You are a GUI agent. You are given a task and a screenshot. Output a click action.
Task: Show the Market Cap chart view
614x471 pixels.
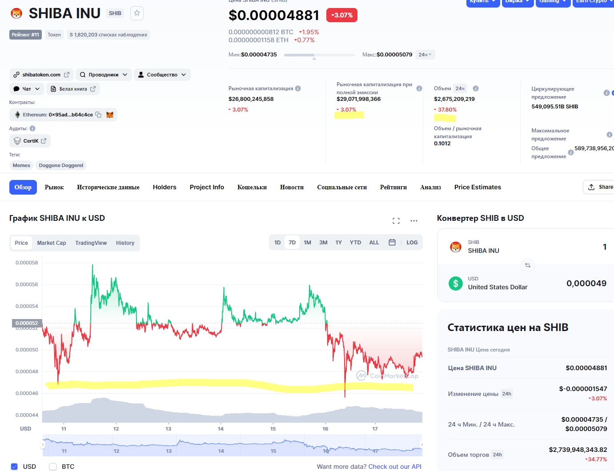click(x=52, y=243)
